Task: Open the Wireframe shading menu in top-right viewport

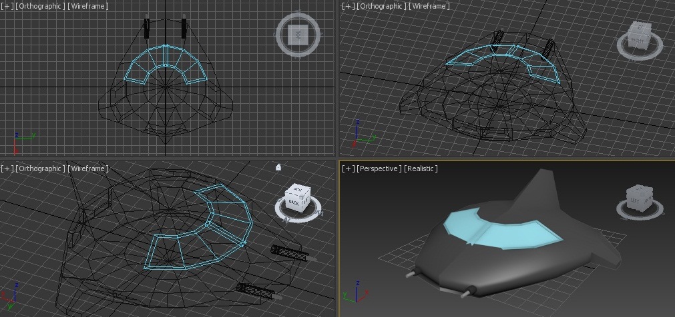Action: click(429, 6)
